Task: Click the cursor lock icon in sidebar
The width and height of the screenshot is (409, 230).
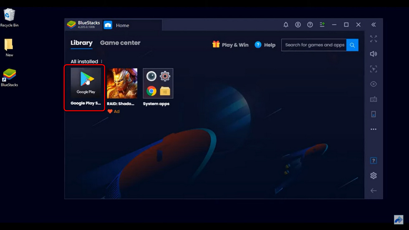Action: pyautogui.click(x=374, y=69)
